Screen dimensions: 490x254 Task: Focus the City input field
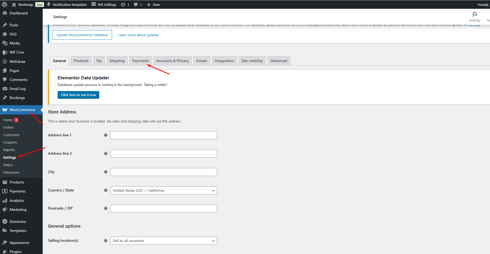[164, 172]
